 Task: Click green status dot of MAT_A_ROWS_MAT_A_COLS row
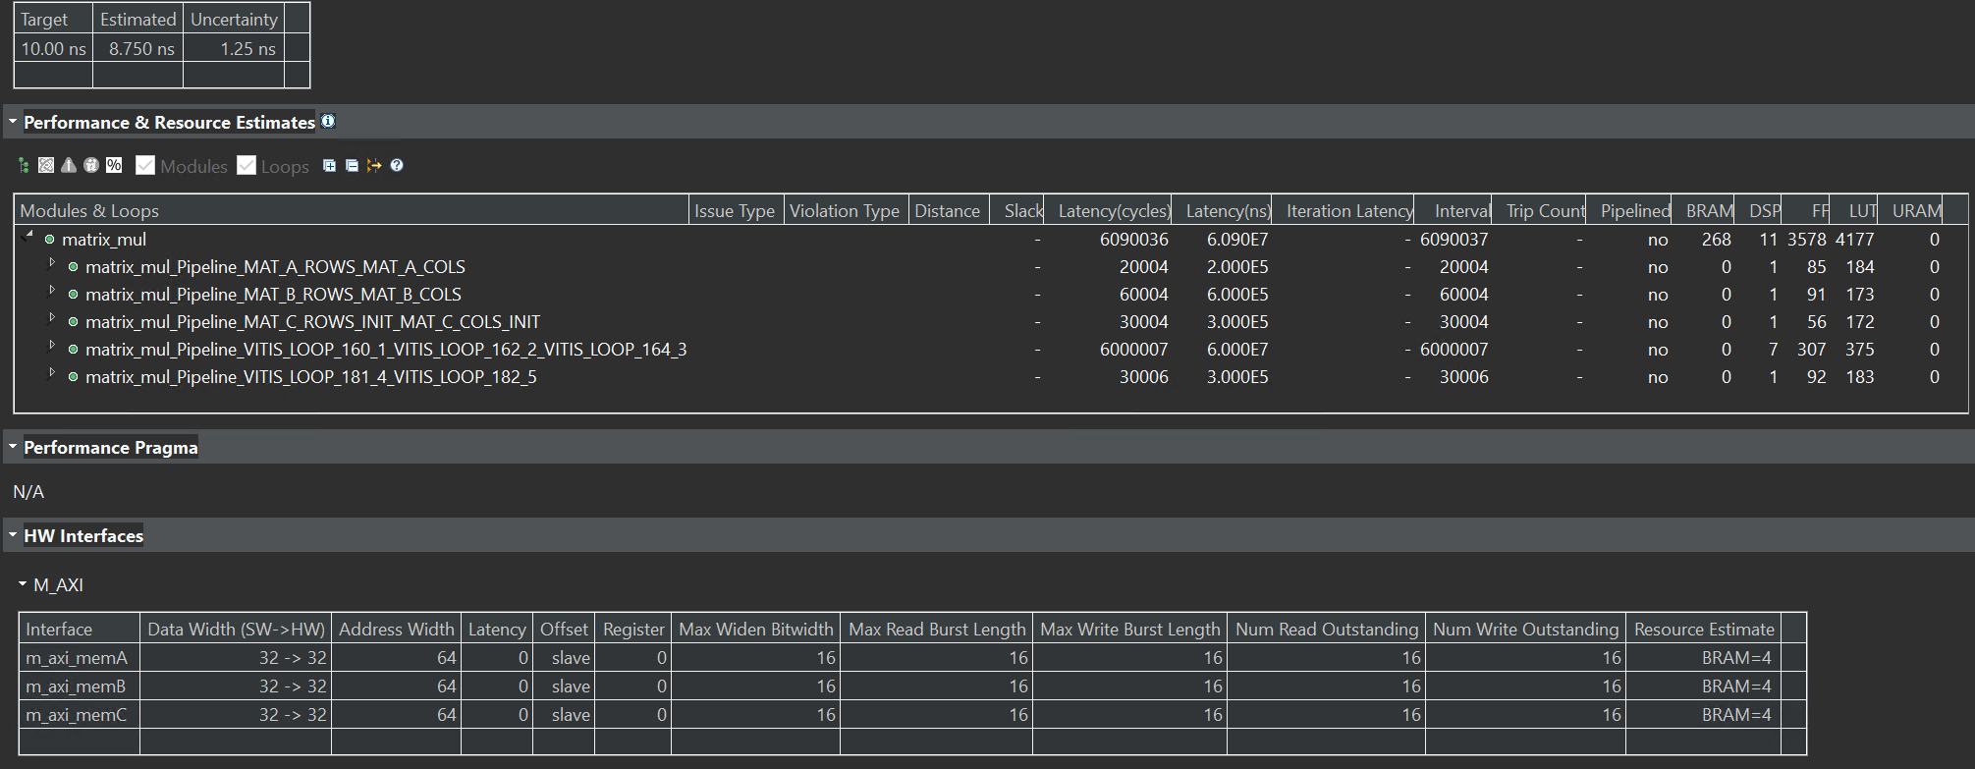(73, 267)
